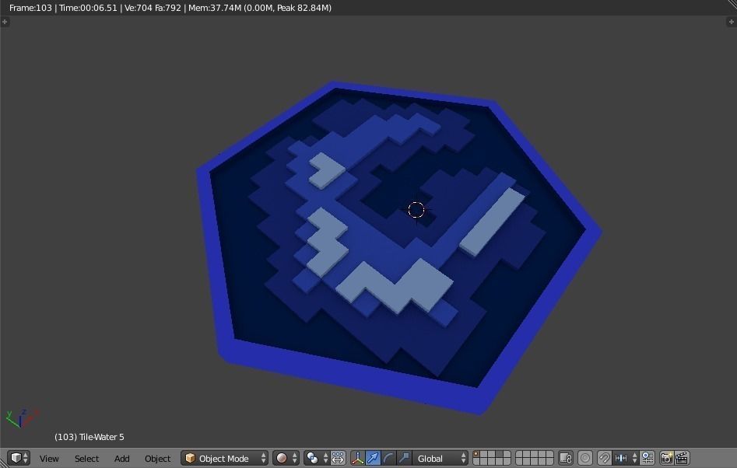The image size is (737, 468).
Task: Open the pivot point selector
Action: coord(316,458)
